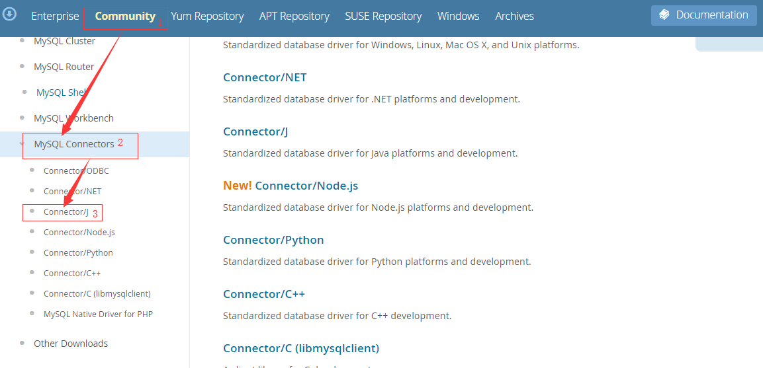
Task: Open Connector/Python in the sidebar
Action: [x=78, y=253]
